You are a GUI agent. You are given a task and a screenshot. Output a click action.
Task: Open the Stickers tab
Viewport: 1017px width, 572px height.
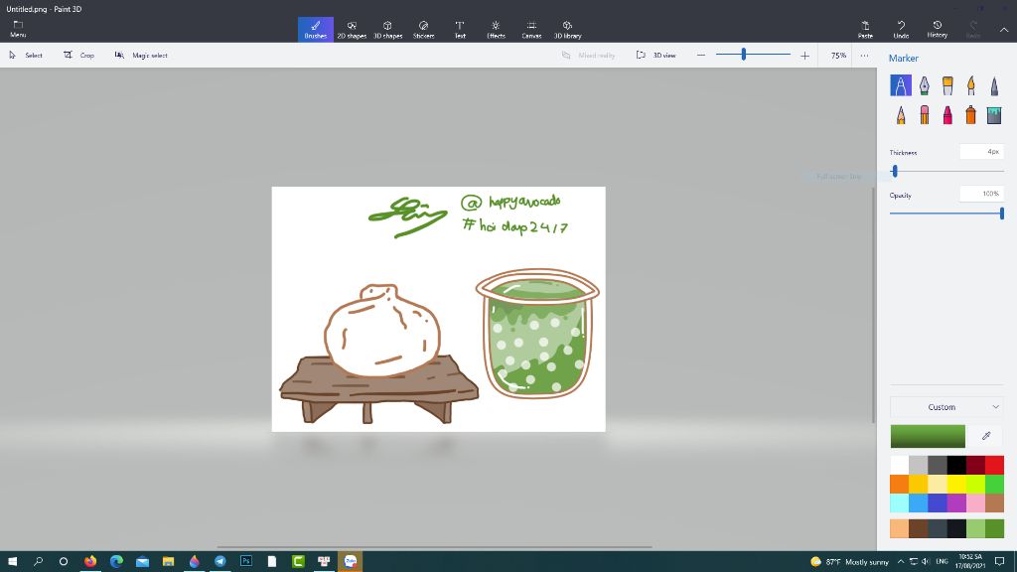click(423, 29)
